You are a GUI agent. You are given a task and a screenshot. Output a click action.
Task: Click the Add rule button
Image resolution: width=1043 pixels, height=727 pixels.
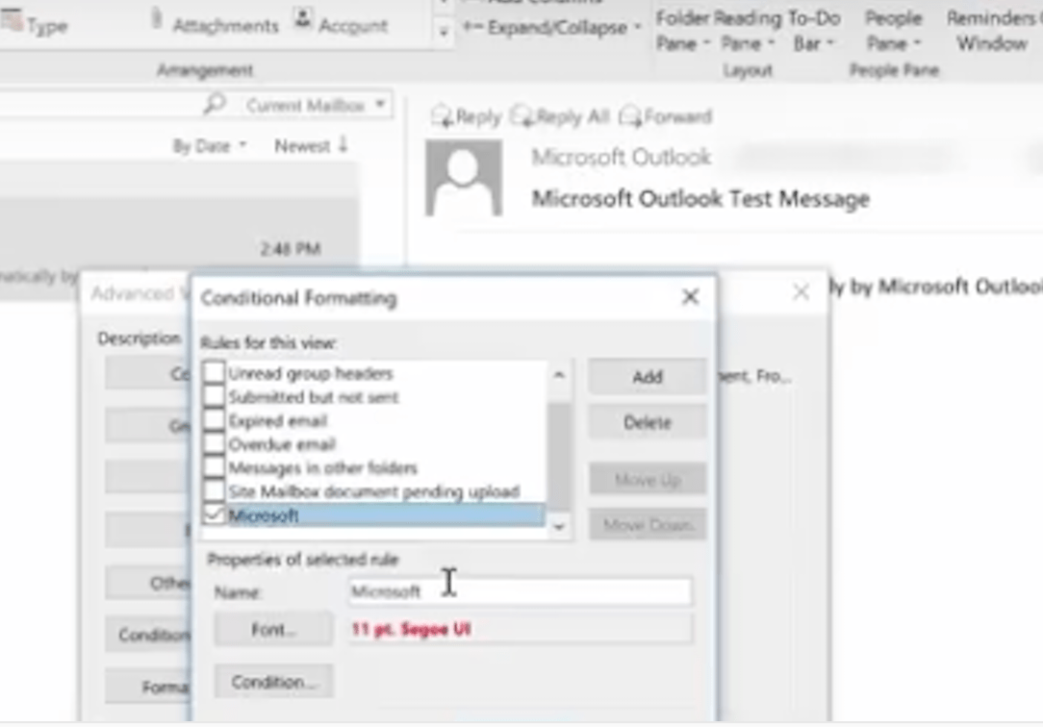[x=648, y=377]
